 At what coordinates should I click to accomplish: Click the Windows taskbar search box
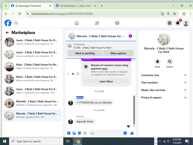tap(36, 141)
